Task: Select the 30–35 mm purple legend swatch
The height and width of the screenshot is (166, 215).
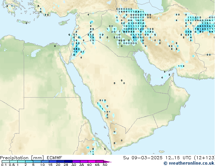Action: point(76,162)
